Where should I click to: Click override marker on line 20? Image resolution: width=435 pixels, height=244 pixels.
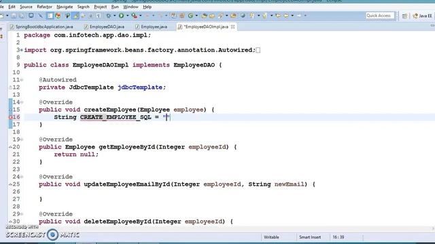10,147
